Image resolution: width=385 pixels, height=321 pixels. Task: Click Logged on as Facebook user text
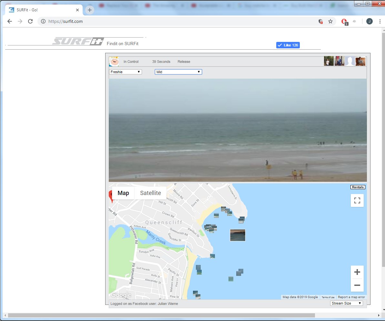(144, 304)
